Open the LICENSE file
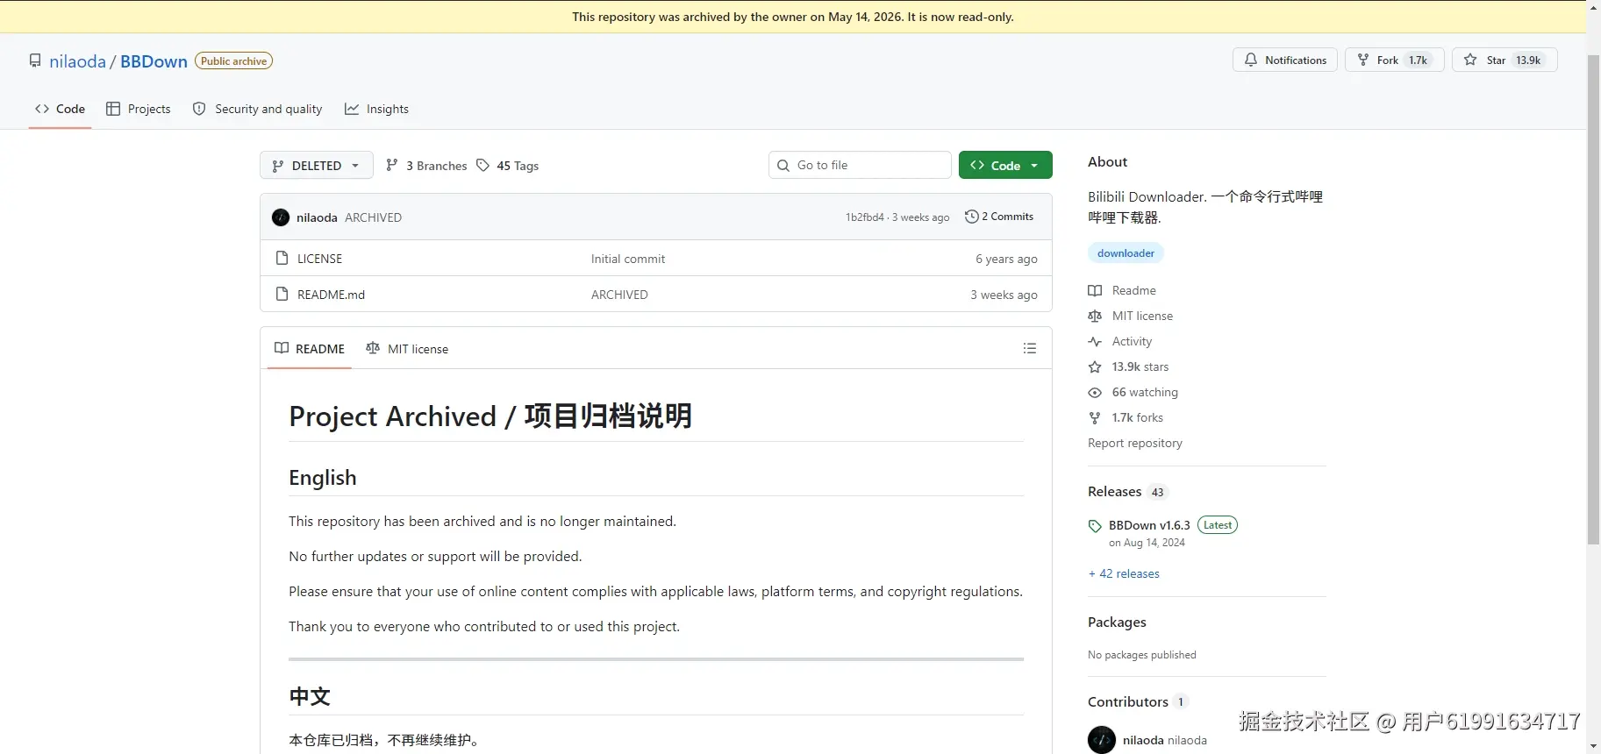The height and width of the screenshot is (754, 1601). 319,259
